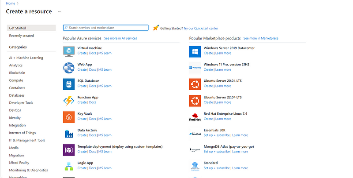The image size is (353, 178).
Task: Click the Key Vault icon
Action: [x=69, y=117]
